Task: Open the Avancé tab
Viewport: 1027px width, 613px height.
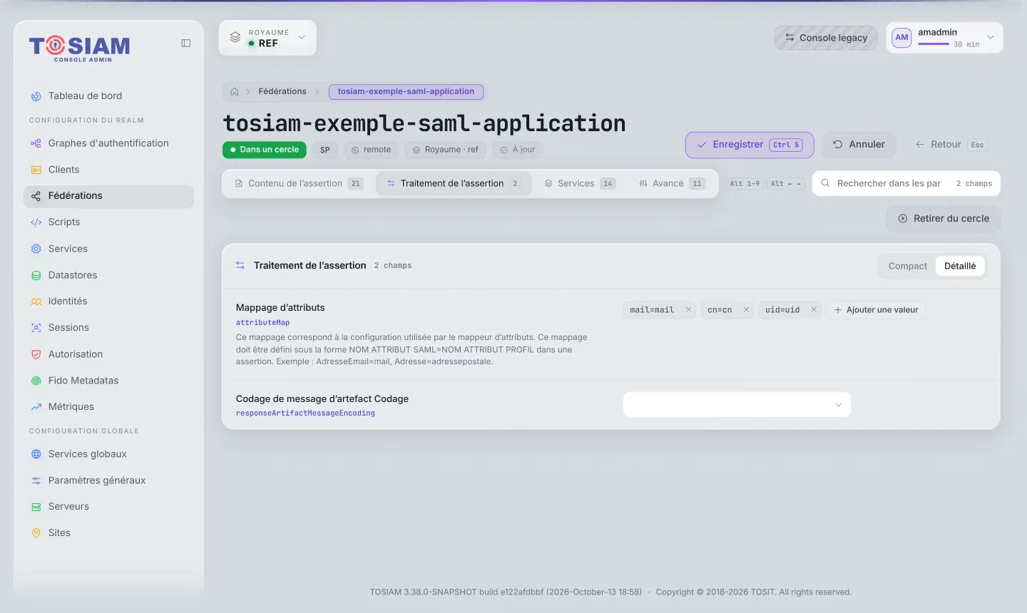Action: pyautogui.click(x=672, y=183)
